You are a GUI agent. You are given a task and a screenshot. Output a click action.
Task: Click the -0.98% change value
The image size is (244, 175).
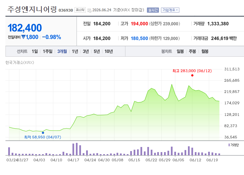click(x=52, y=37)
